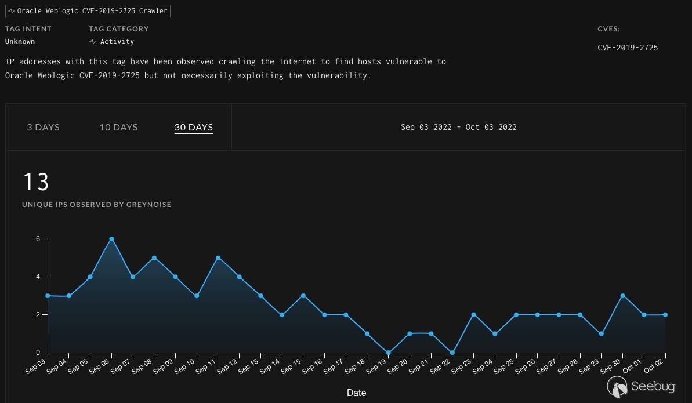This screenshot has width=692, height=403.
Task: Open the CVE-2019-2725 link
Action: coord(628,48)
